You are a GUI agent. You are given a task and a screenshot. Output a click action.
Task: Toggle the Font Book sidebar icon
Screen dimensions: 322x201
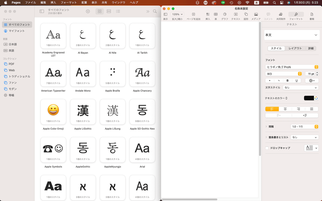pyautogui.click(x=42, y=12)
